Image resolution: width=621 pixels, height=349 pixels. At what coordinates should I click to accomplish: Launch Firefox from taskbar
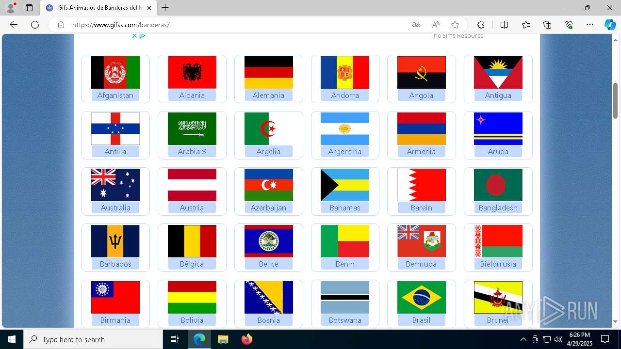click(x=247, y=339)
